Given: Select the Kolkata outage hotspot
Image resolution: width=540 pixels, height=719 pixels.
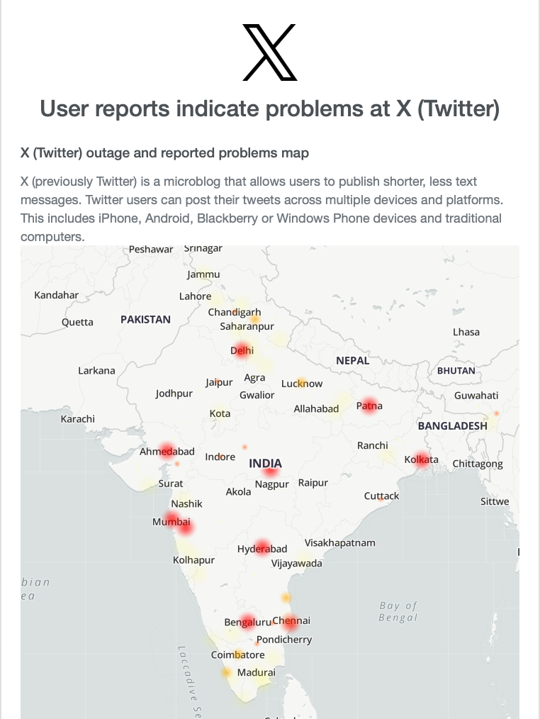Looking at the screenshot, I should [422, 461].
